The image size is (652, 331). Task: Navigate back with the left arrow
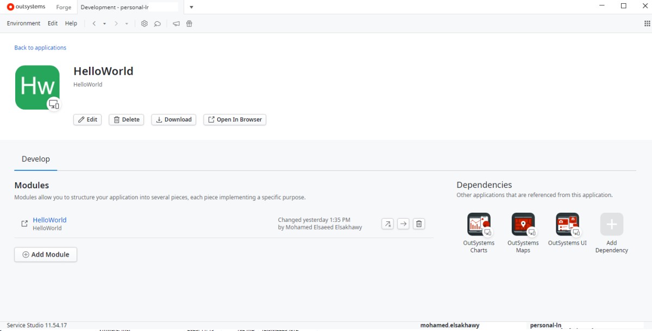pos(94,23)
